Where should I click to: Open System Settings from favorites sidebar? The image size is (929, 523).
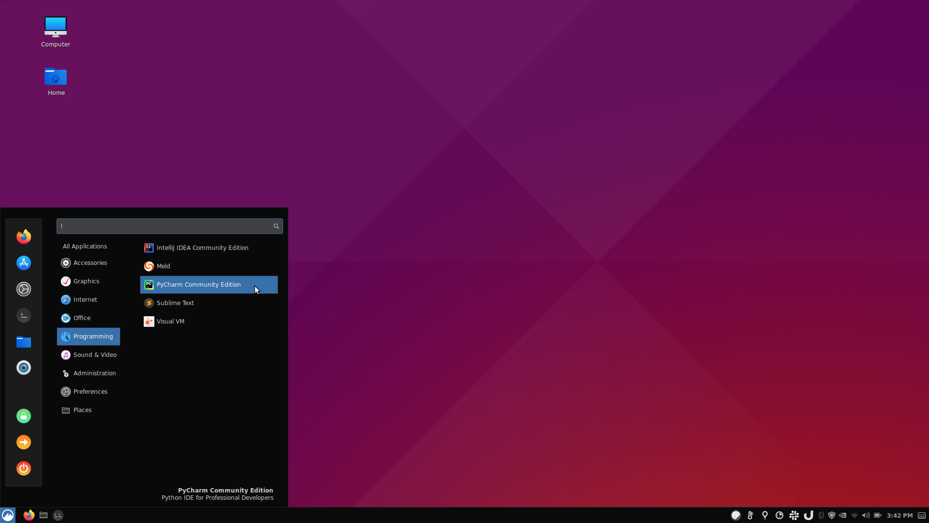pos(24,289)
